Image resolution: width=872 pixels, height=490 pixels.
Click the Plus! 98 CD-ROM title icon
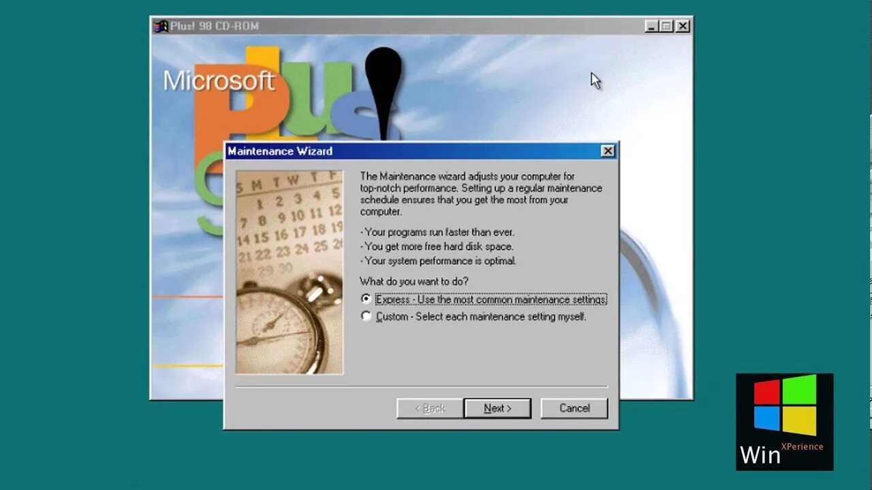160,27
